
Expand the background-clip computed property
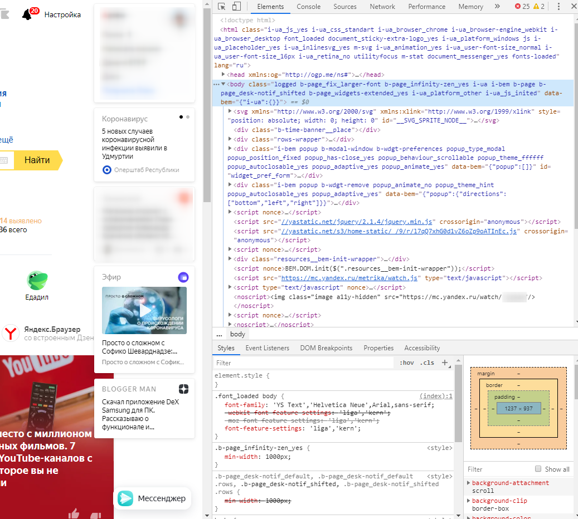tap(469, 501)
